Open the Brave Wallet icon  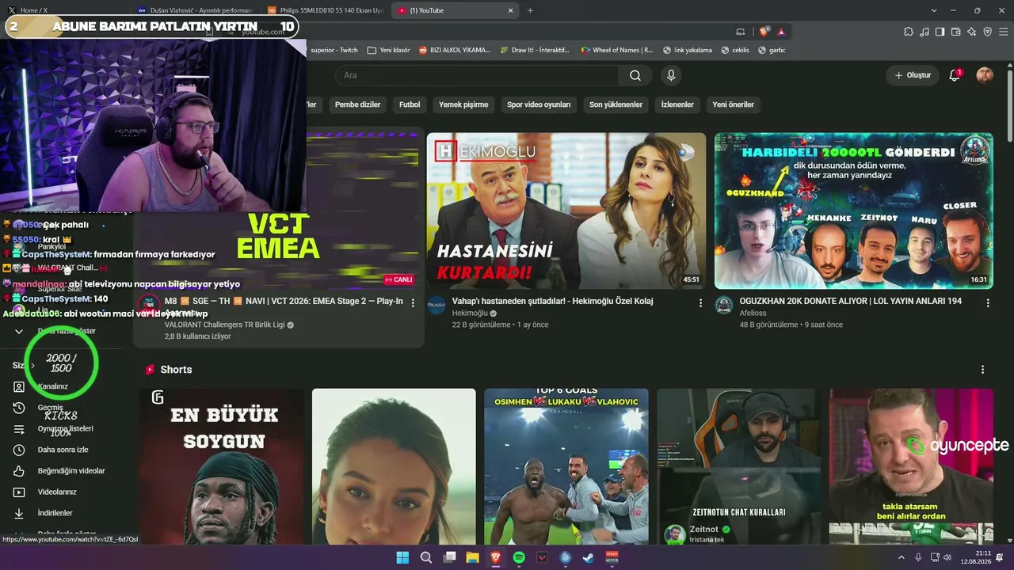point(955,32)
